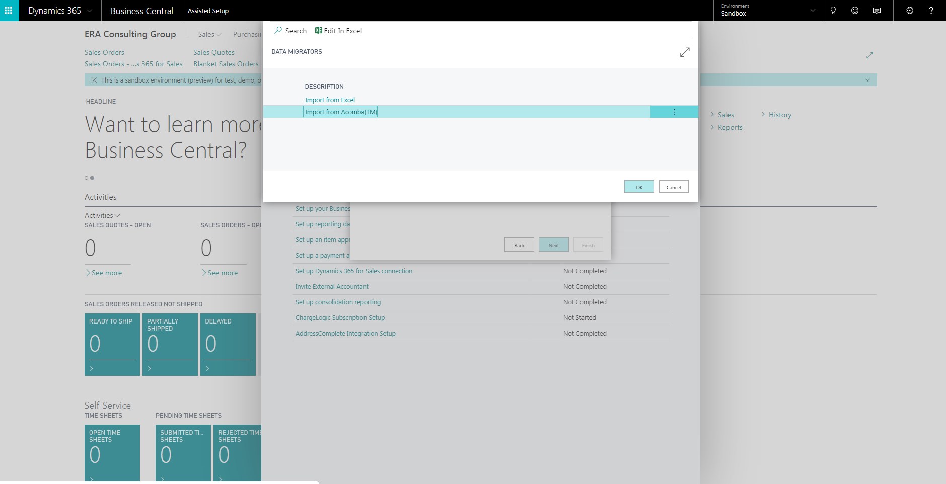Open the help question mark icon
Image resolution: width=946 pixels, height=484 pixels.
tap(931, 11)
